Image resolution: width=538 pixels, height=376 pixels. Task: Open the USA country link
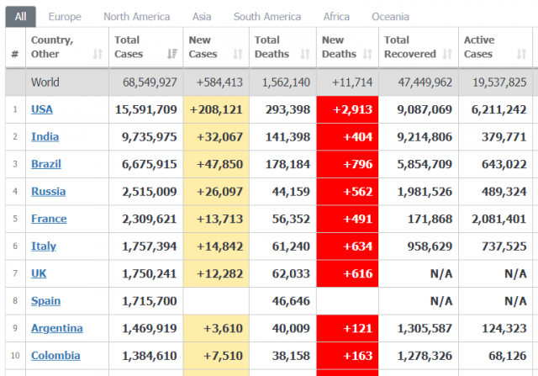(x=42, y=109)
